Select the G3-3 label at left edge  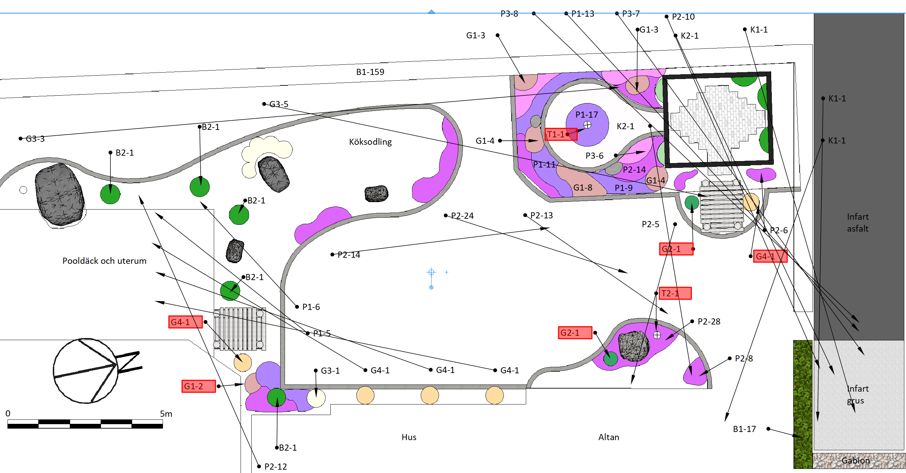click(35, 139)
